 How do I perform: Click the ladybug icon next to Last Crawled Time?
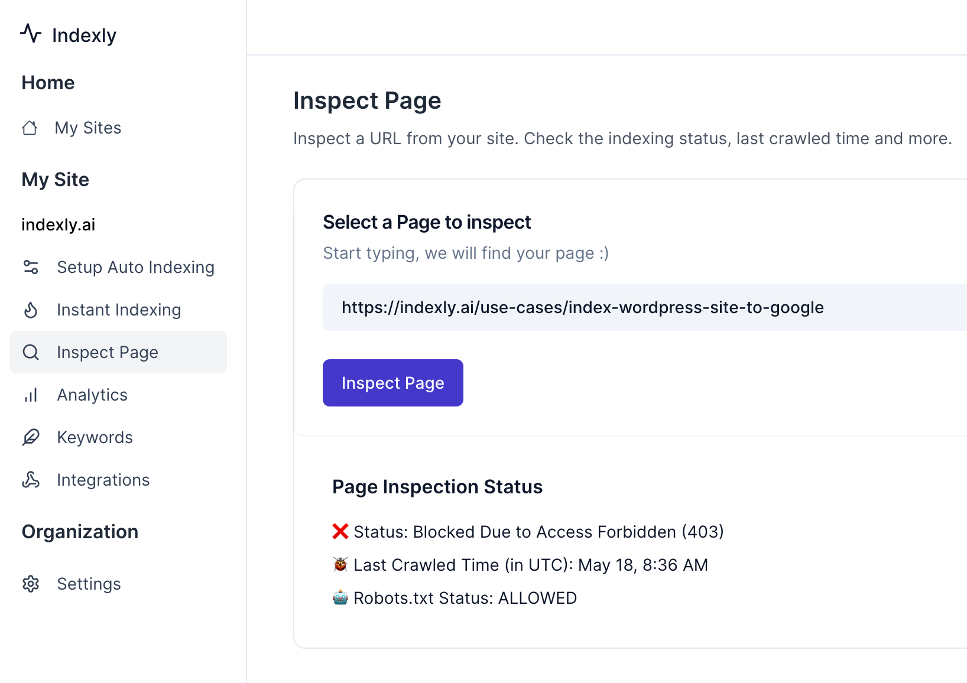click(x=340, y=565)
